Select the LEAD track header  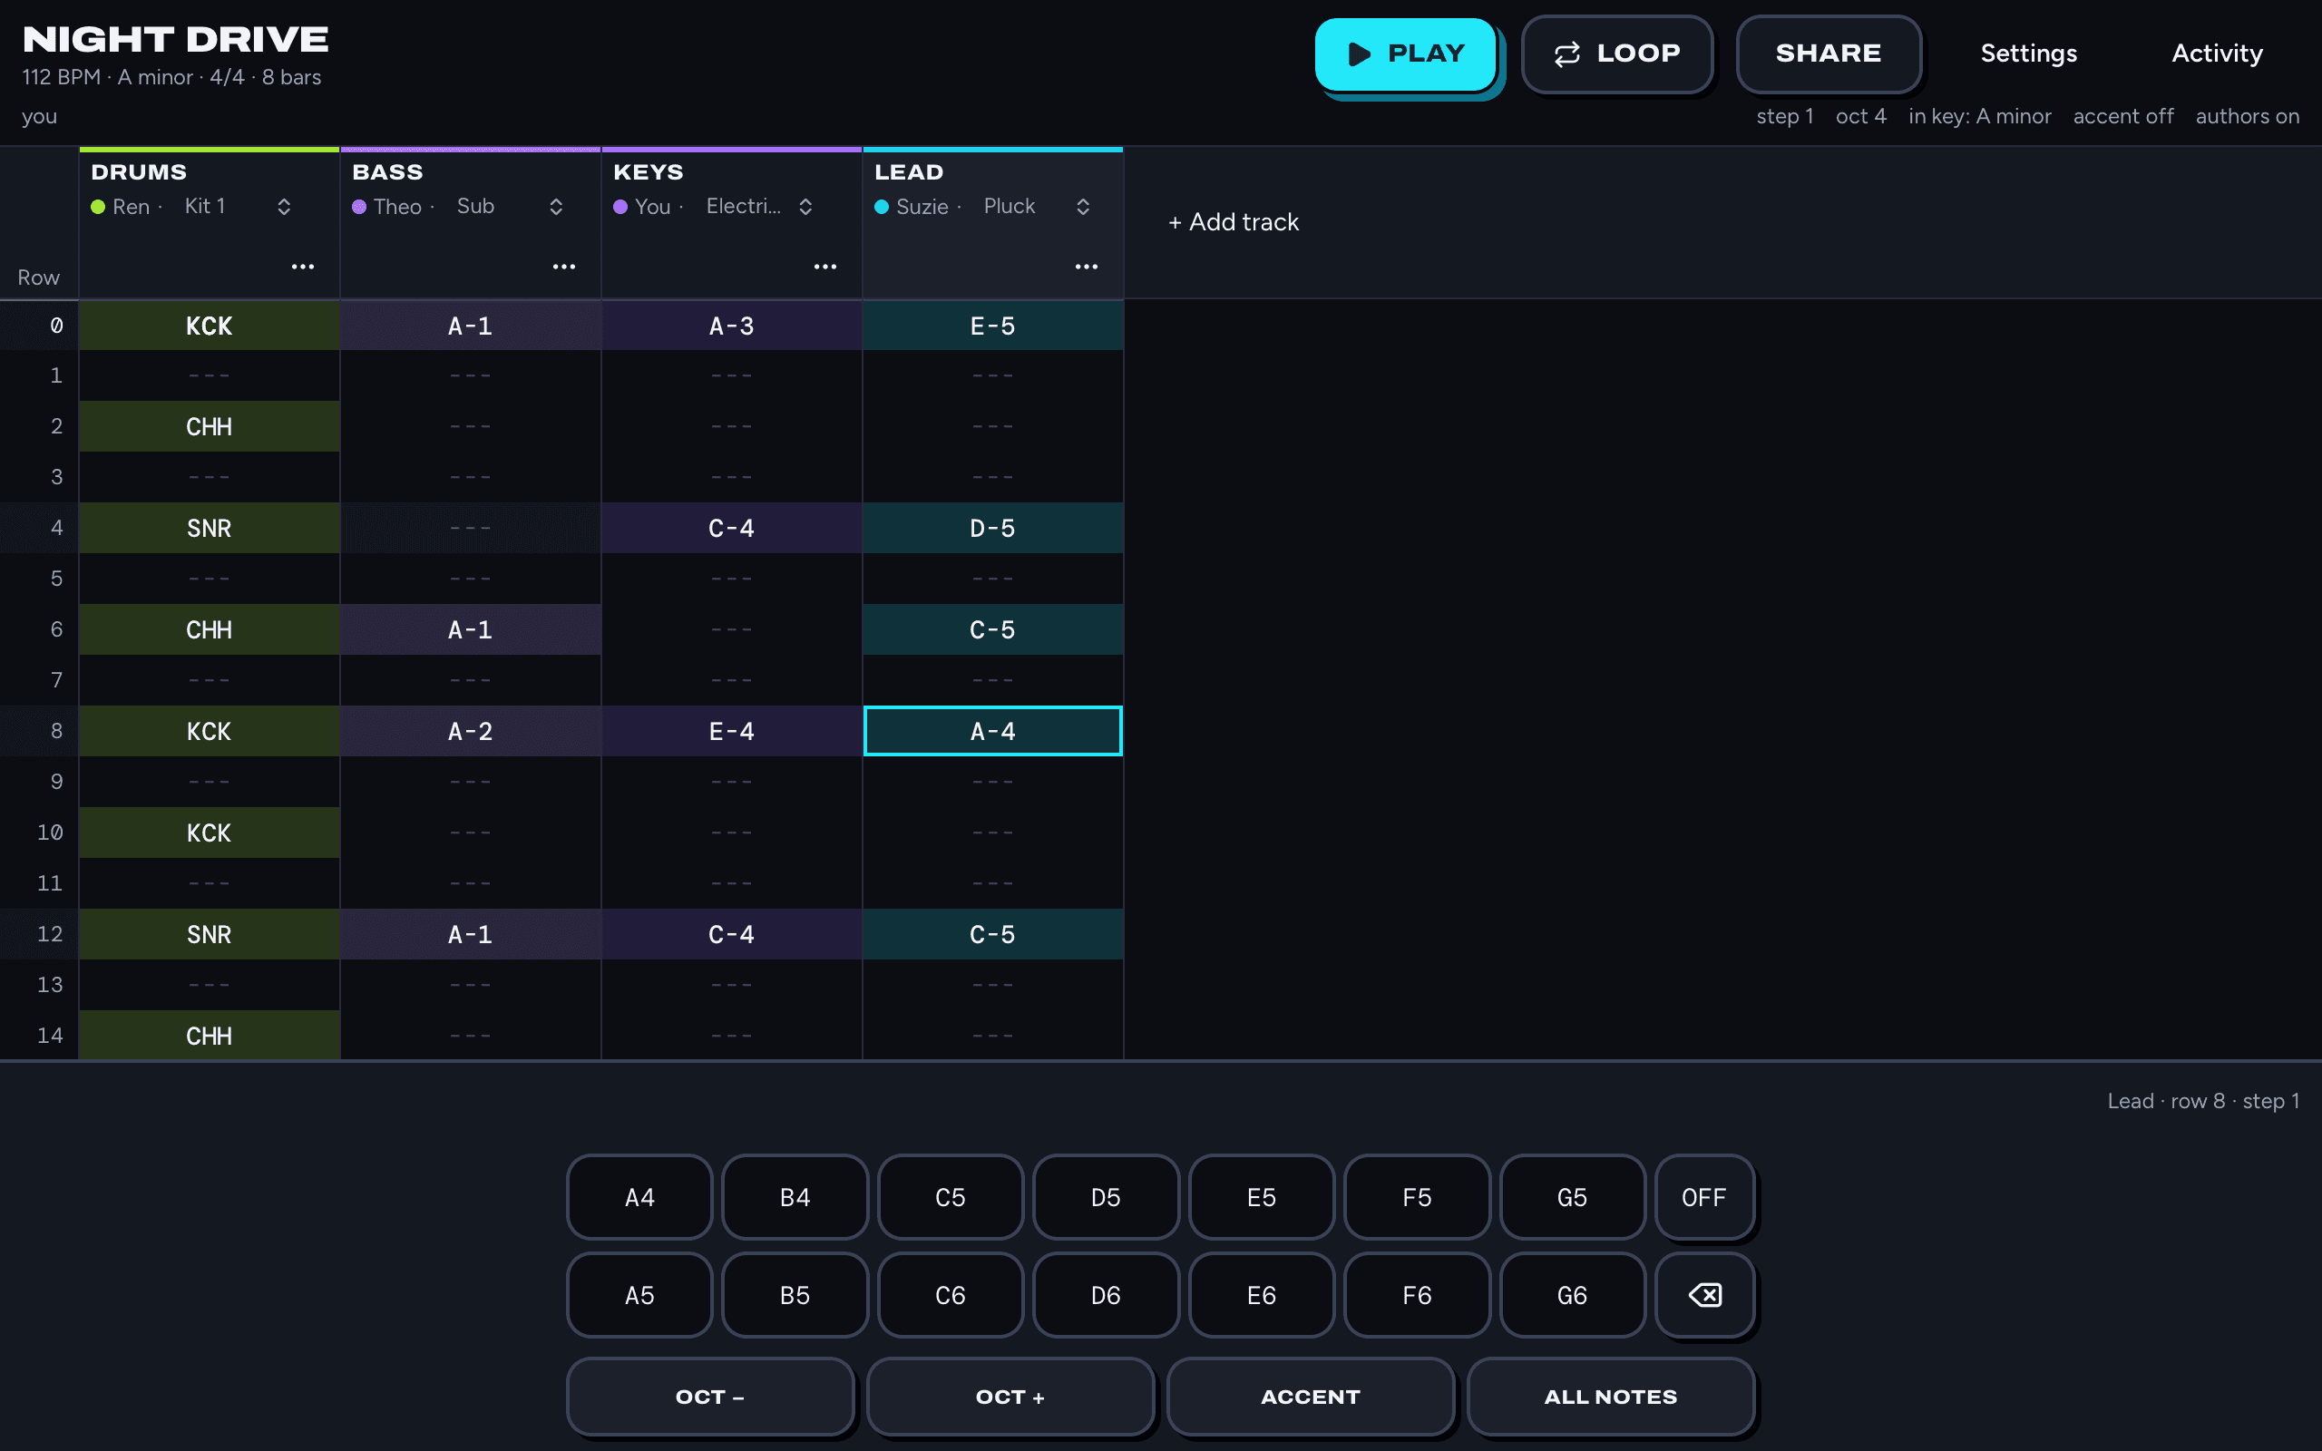909,171
